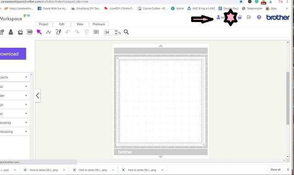Click the trash can delete icon
This screenshot has width=294, height=175.
(x=86, y=32)
